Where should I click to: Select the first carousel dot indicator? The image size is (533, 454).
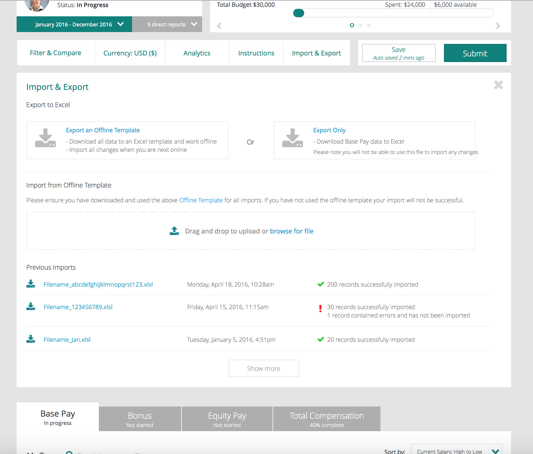[352, 26]
